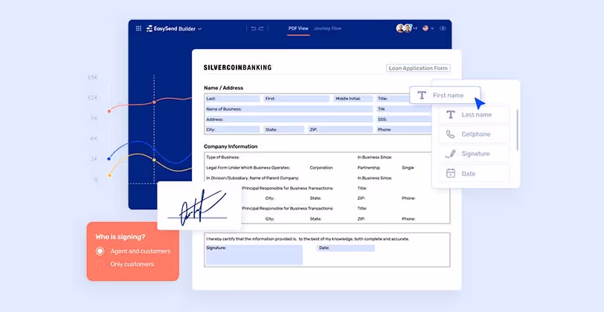Select the Date field item in panel
Screen dimensions: 604x312
(x=474, y=174)
